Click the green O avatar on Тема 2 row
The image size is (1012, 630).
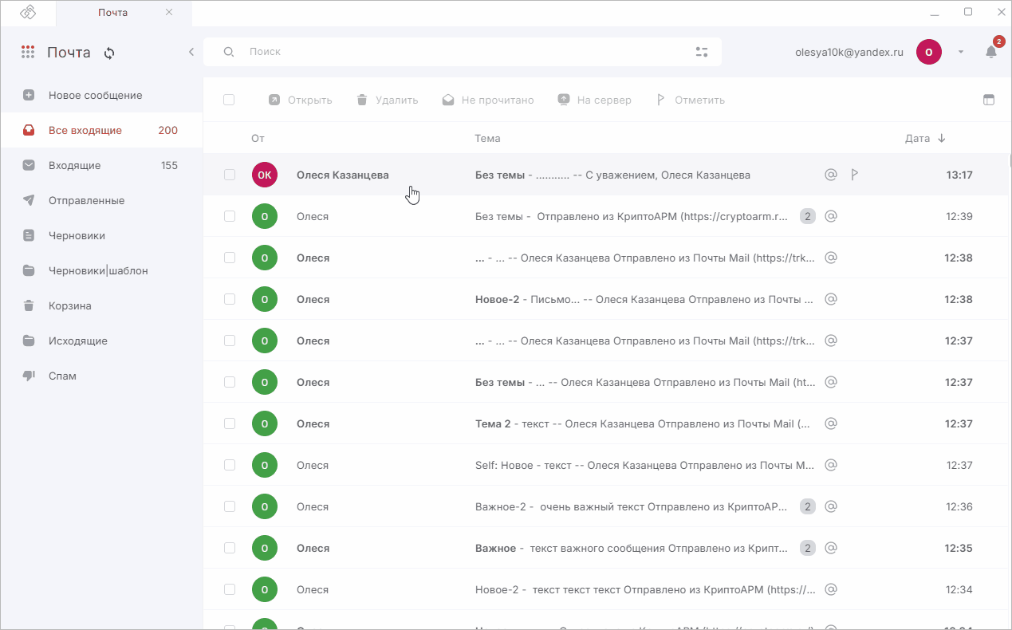(x=265, y=423)
